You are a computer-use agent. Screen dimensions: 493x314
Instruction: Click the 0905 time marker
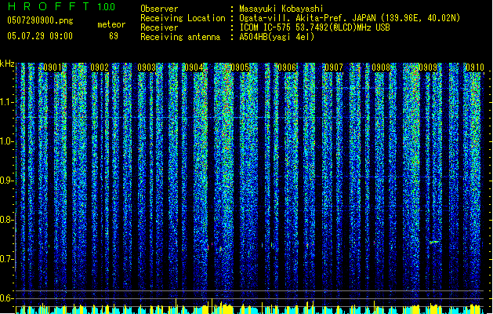[x=240, y=68]
